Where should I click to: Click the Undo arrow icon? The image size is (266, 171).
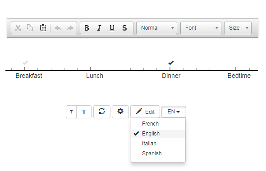tap(58, 28)
